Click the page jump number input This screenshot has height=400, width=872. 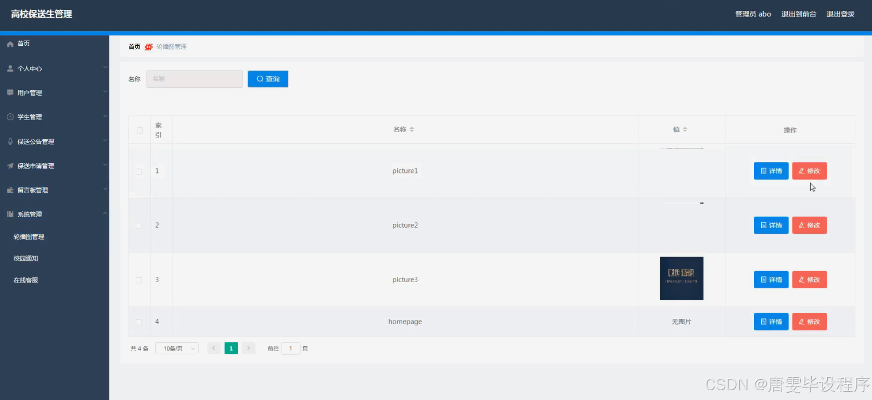290,349
